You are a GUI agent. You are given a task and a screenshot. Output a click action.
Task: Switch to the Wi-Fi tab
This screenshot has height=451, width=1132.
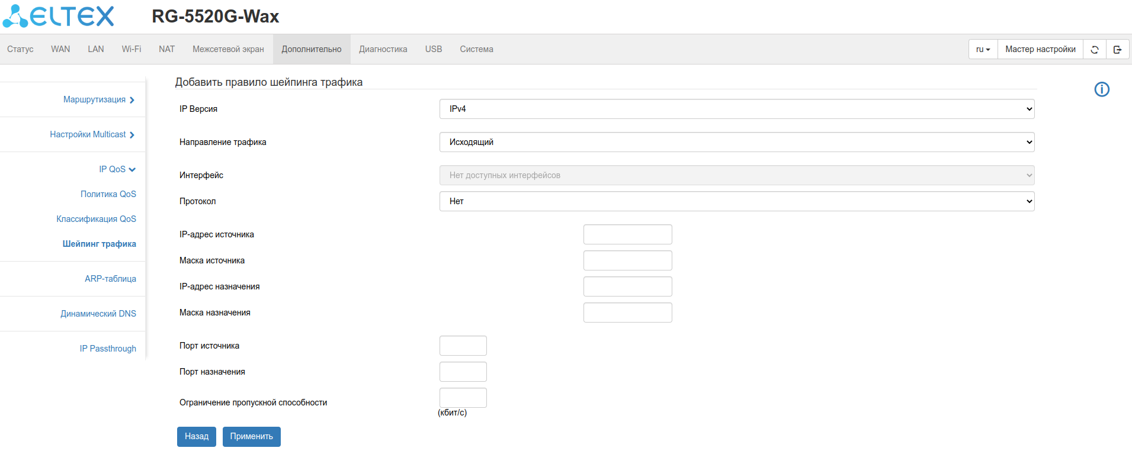pos(131,49)
